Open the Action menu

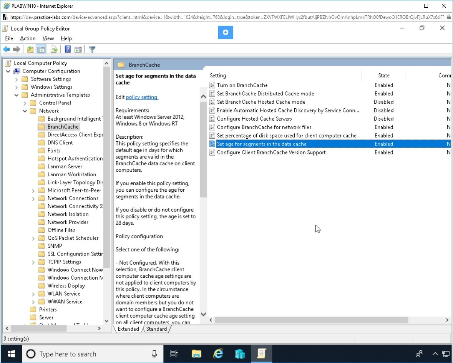(28, 38)
